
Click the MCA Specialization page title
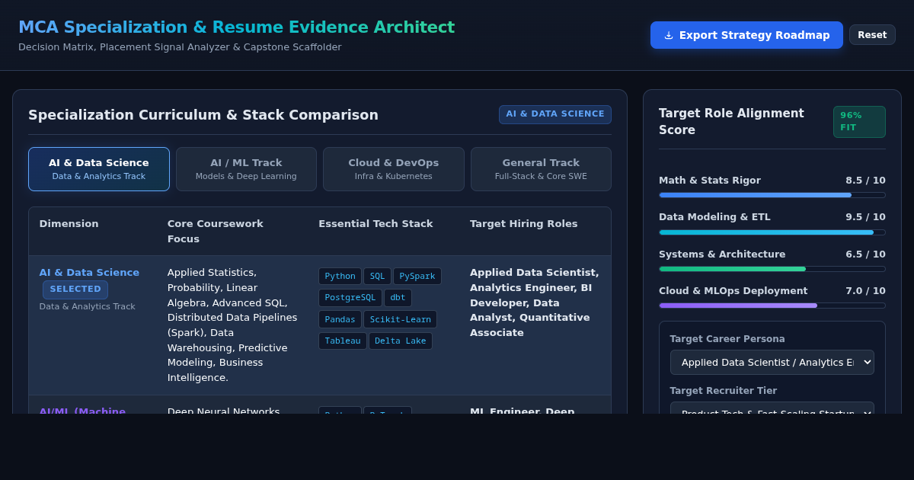click(236, 27)
